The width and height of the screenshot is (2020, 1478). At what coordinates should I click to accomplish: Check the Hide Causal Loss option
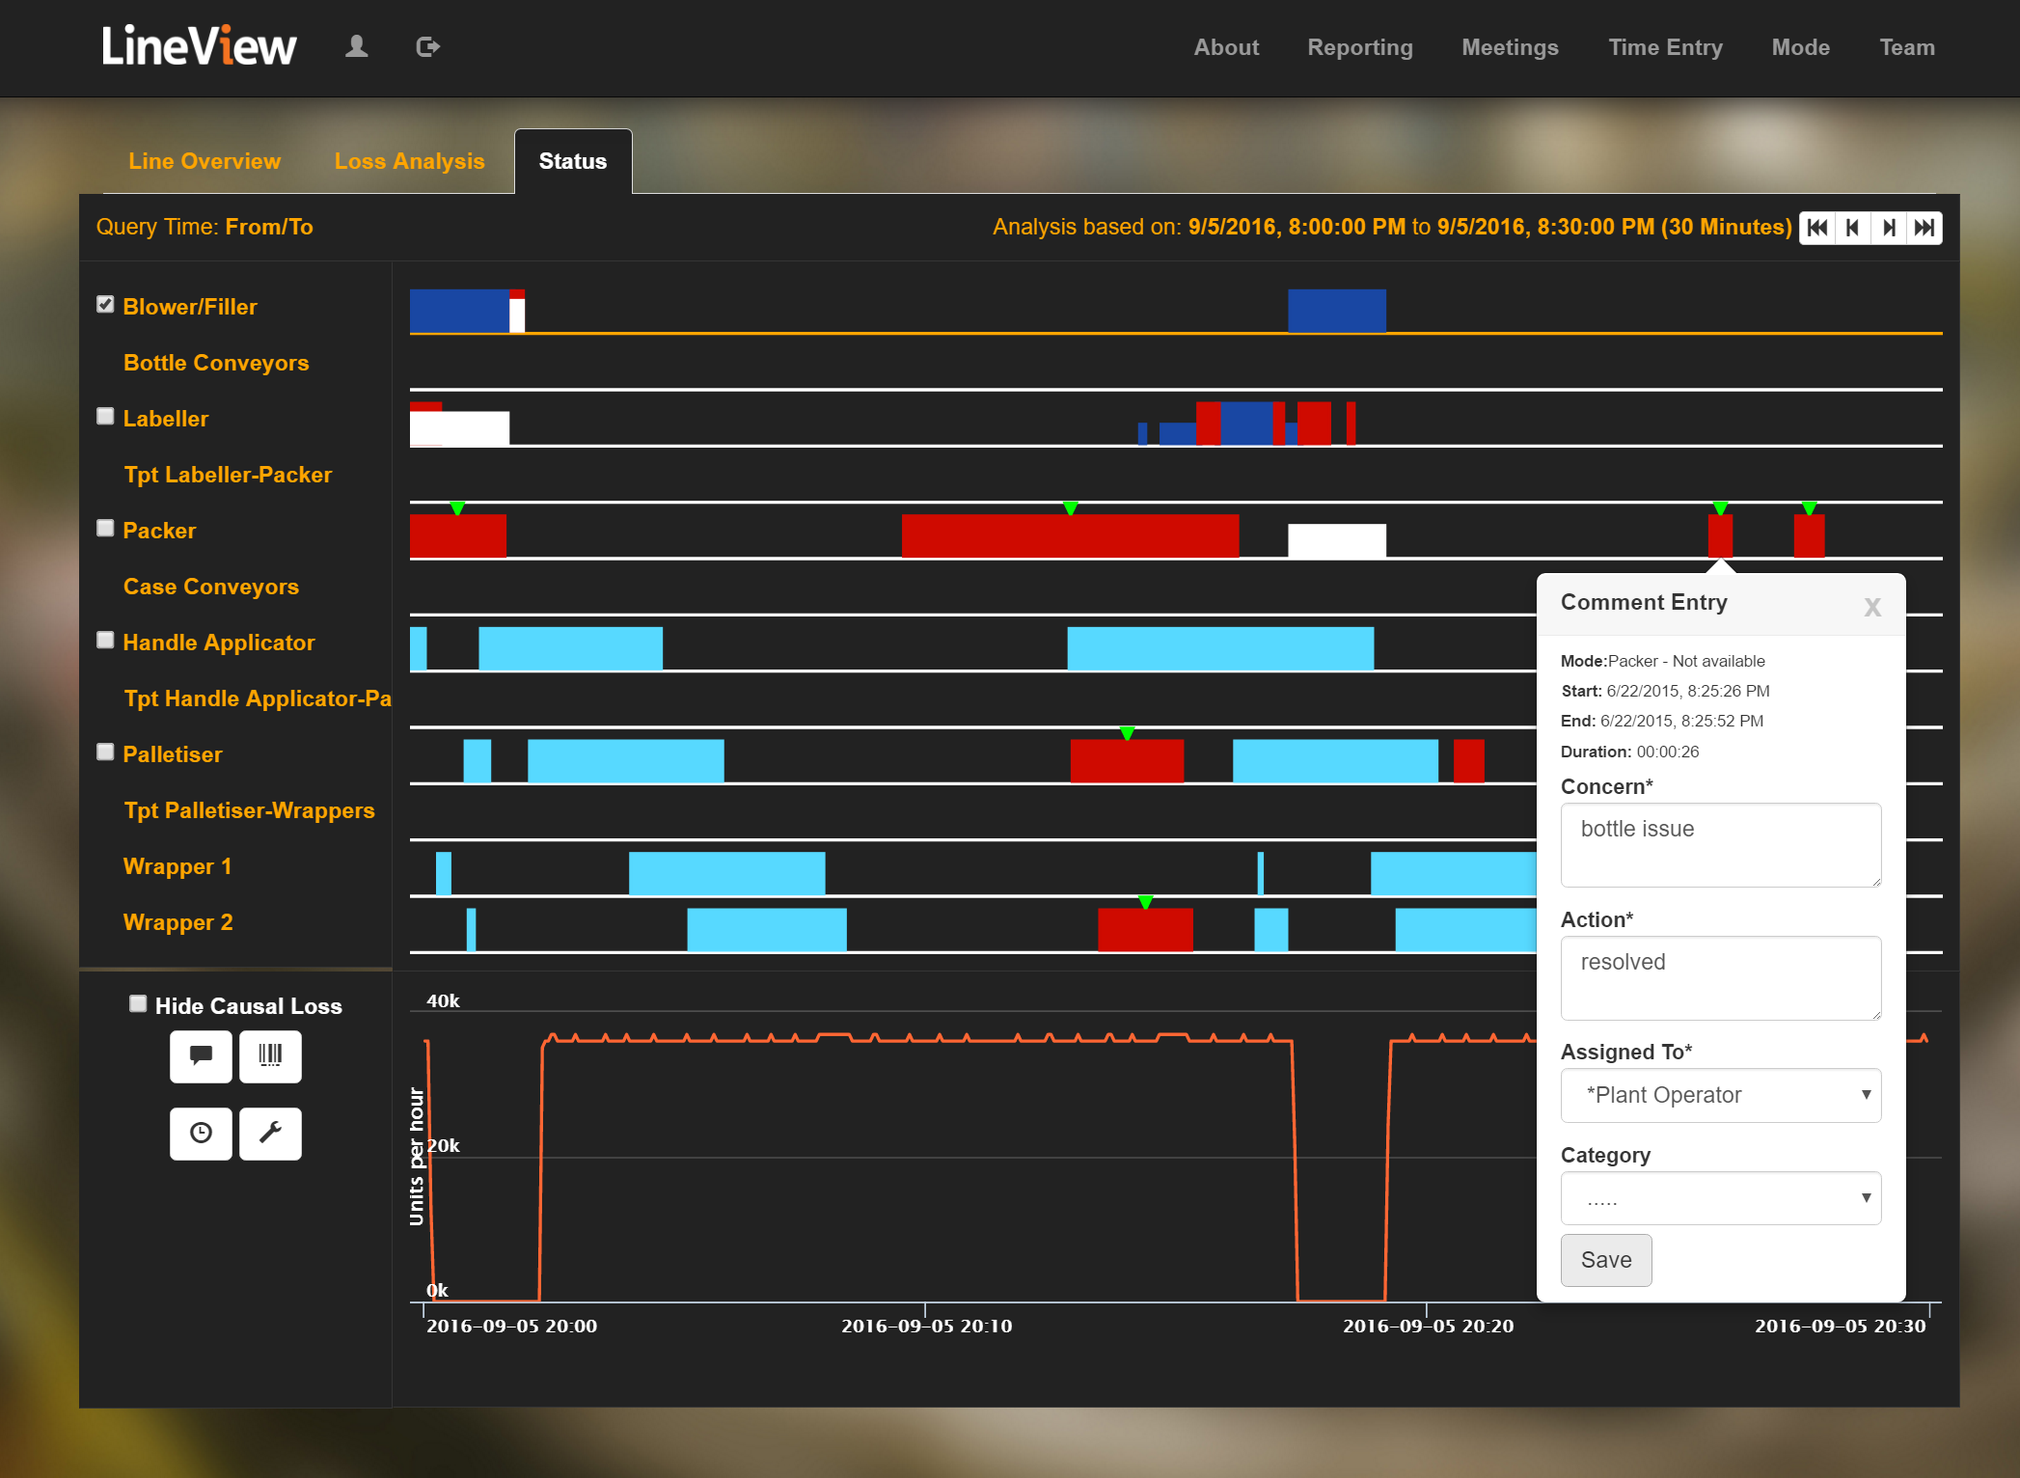tap(138, 1003)
